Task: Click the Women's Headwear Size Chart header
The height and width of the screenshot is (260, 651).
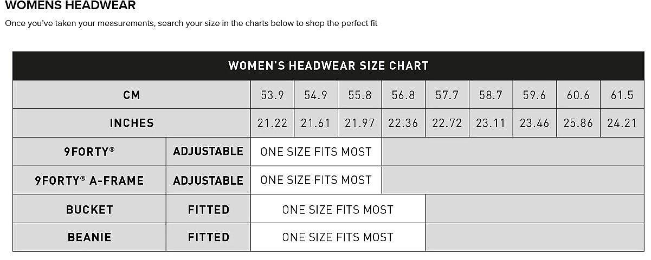Action: pos(328,66)
